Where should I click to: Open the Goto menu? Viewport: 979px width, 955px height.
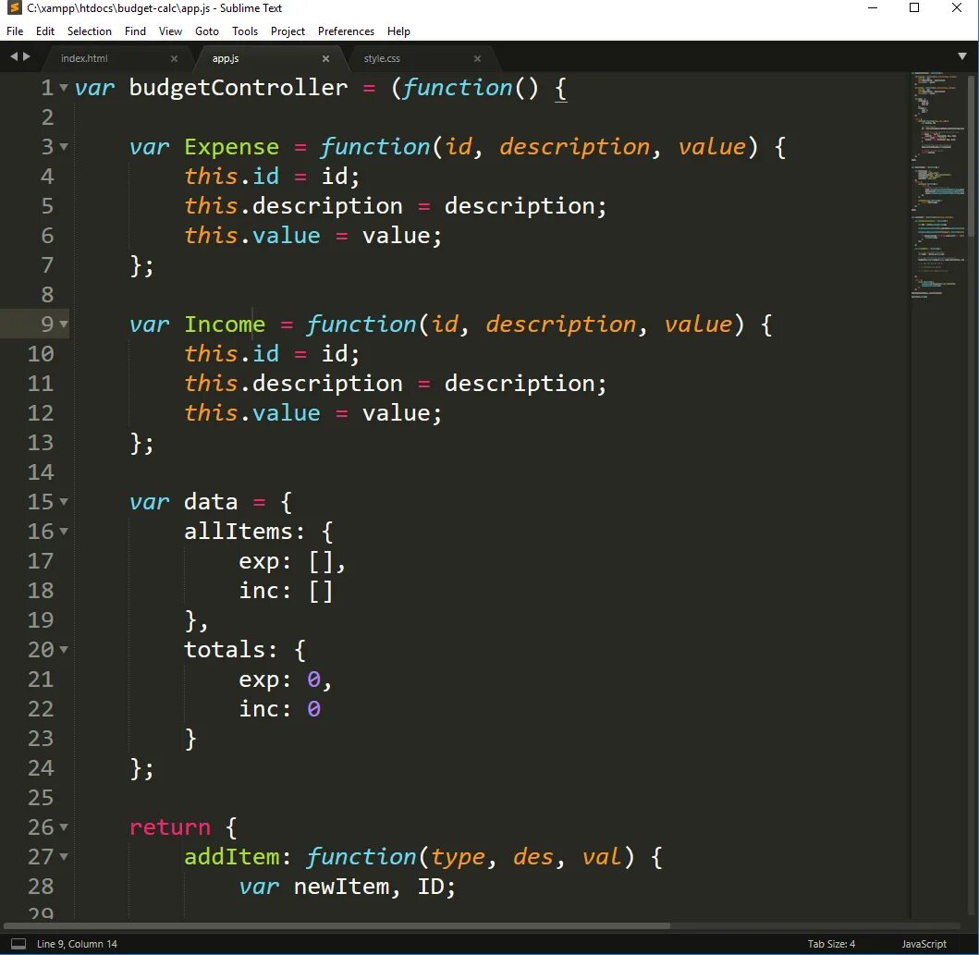(x=207, y=31)
